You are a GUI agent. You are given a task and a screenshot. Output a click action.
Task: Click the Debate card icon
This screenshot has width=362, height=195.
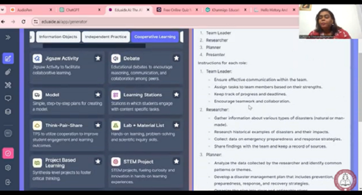[116, 58]
